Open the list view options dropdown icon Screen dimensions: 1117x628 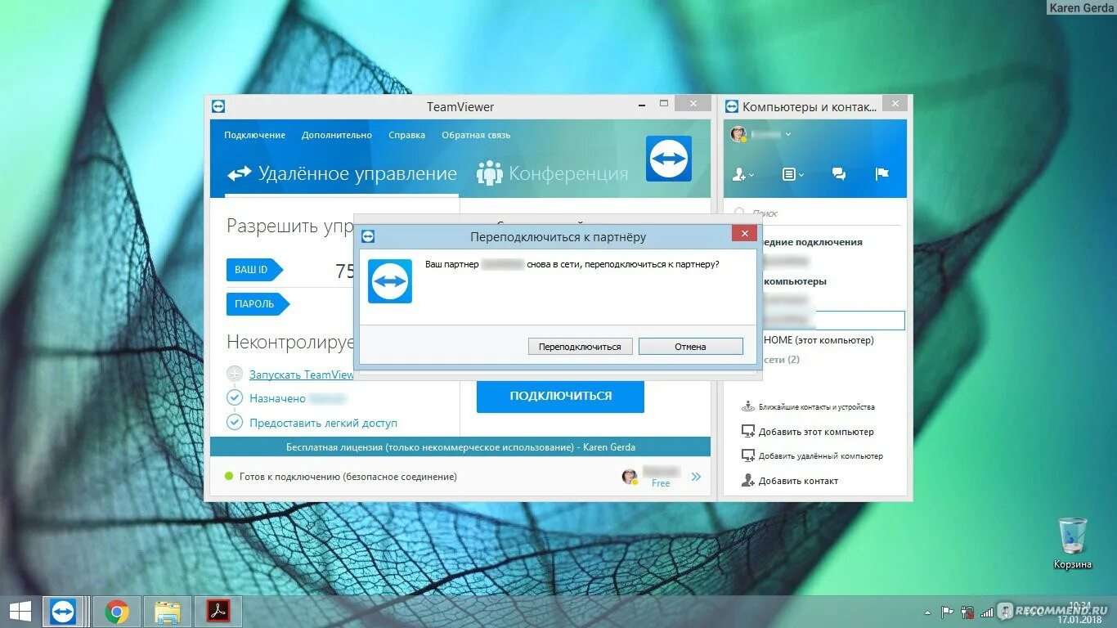pos(793,174)
